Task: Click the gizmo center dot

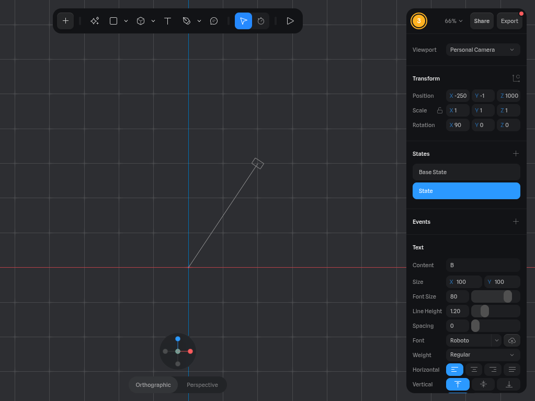Action: [x=178, y=351]
